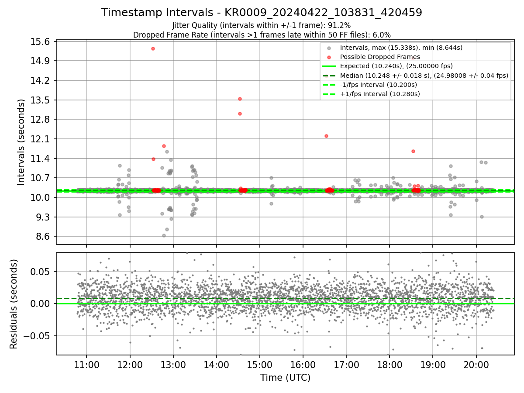Image resolution: width=524 pixels, height=393 pixels.
Task: Click legend entry 'Intervals, max (15.338s), min (8.644s)'
Action: click(401, 48)
